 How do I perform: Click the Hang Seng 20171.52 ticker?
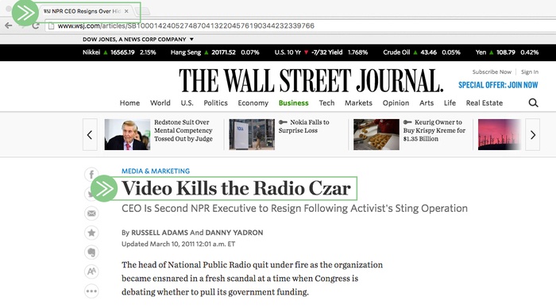[x=215, y=52]
